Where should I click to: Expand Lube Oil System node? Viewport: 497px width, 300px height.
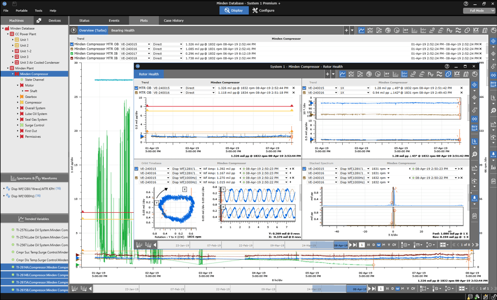18,114
